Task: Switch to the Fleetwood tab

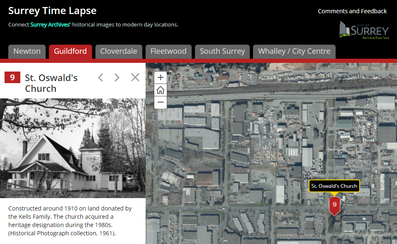Action: (x=168, y=52)
